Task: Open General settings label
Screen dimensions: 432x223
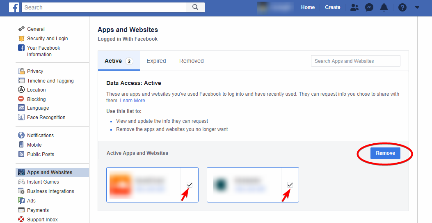Action: [36, 29]
